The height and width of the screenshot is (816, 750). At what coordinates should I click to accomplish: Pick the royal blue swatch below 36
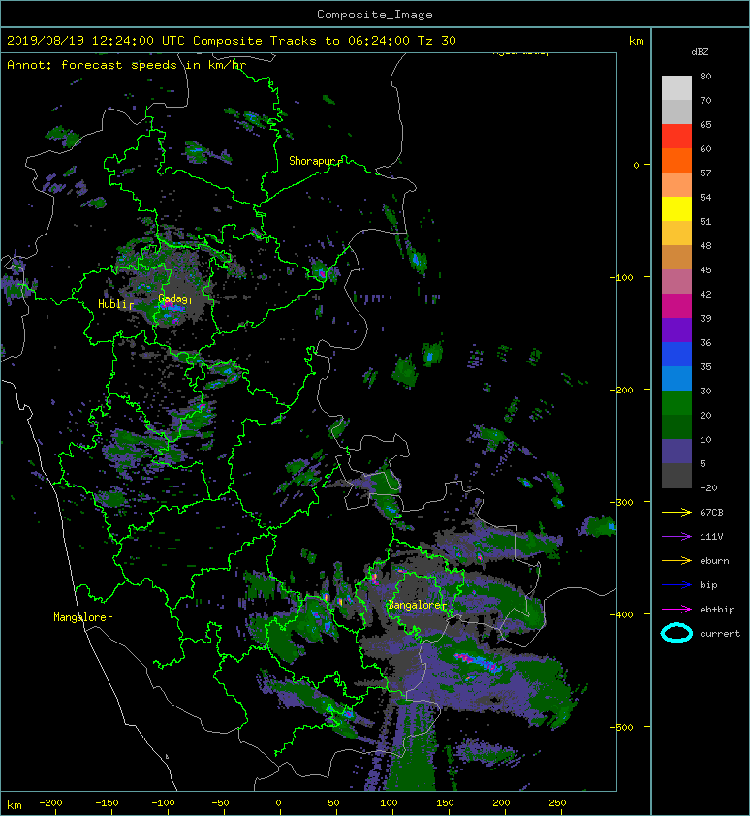676,354
